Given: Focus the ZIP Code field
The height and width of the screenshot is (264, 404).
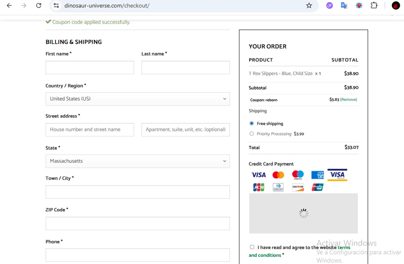Looking at the screenshot, I should pos(138,223).
